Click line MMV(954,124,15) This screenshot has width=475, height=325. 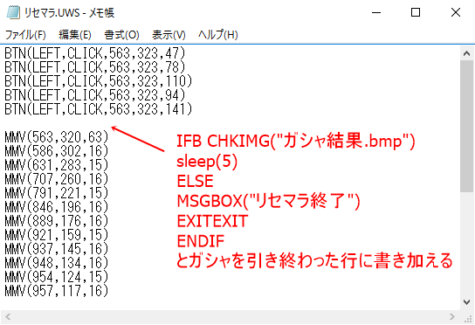(57, 277)
